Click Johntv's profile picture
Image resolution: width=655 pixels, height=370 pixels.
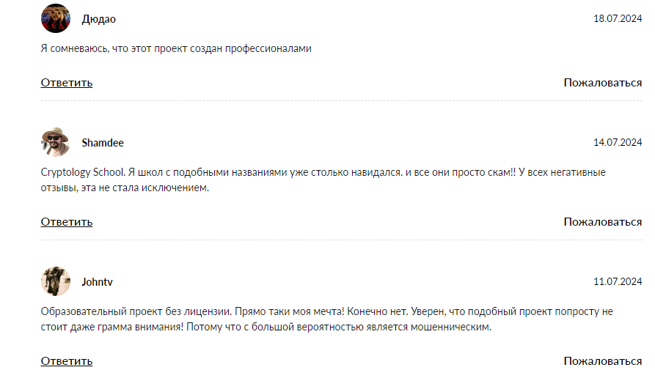point(55,281)
